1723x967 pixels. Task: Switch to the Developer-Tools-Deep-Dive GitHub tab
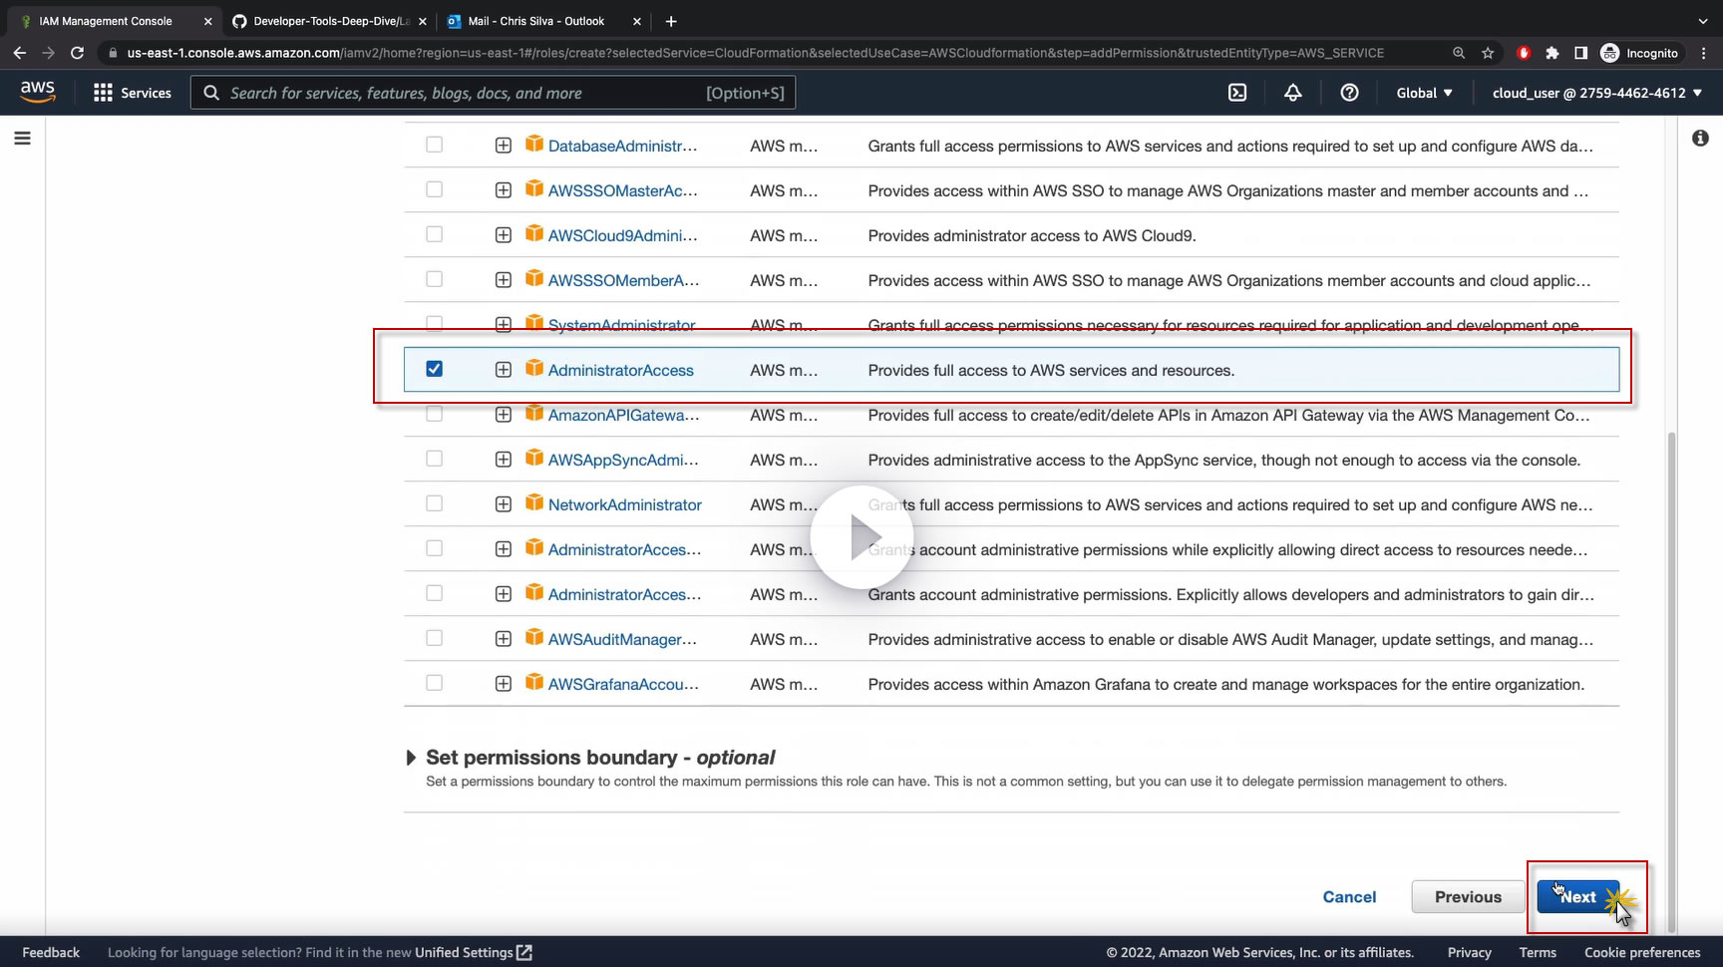(331, 21)
